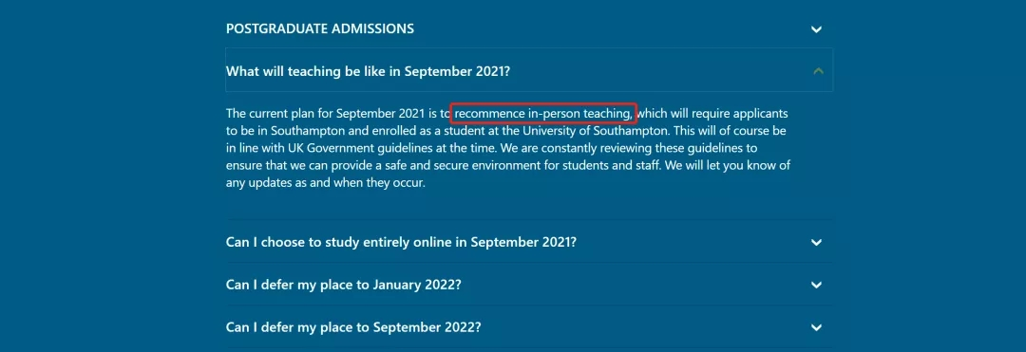Expand the study entirely online question chevron
Screen dimensions: 1026x352
point(816,242)
